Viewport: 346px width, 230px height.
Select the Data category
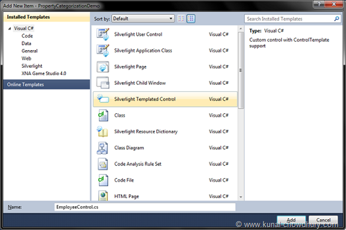click(26, 44)
